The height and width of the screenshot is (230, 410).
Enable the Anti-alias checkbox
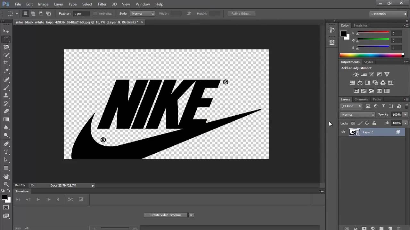tap(95, 14)
